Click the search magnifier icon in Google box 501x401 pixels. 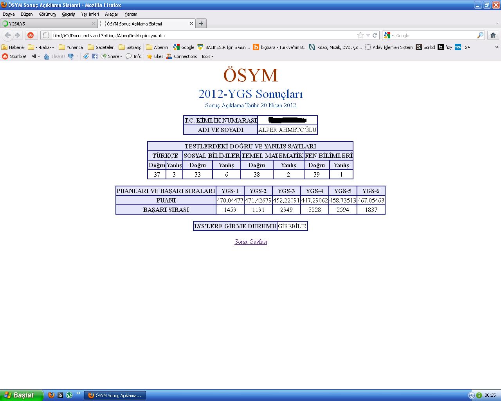click(480, 35)
